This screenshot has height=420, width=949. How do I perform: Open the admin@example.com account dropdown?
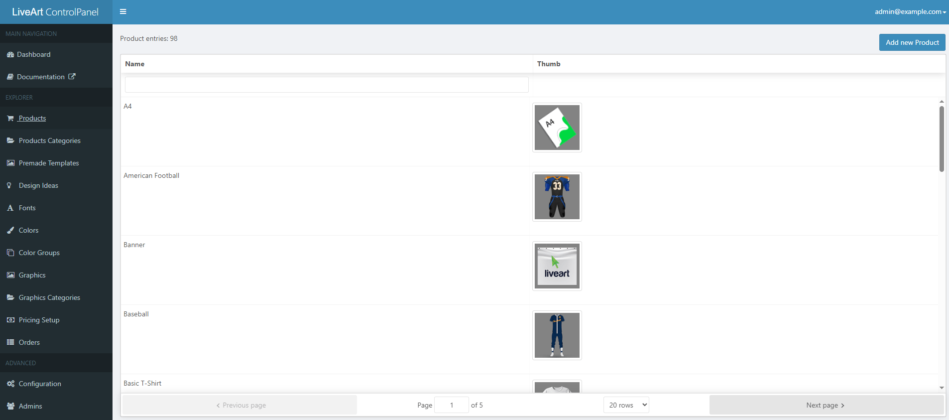910,12
